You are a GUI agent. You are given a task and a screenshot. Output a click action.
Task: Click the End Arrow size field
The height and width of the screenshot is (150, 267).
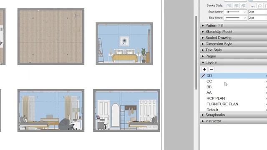point(258,17)
